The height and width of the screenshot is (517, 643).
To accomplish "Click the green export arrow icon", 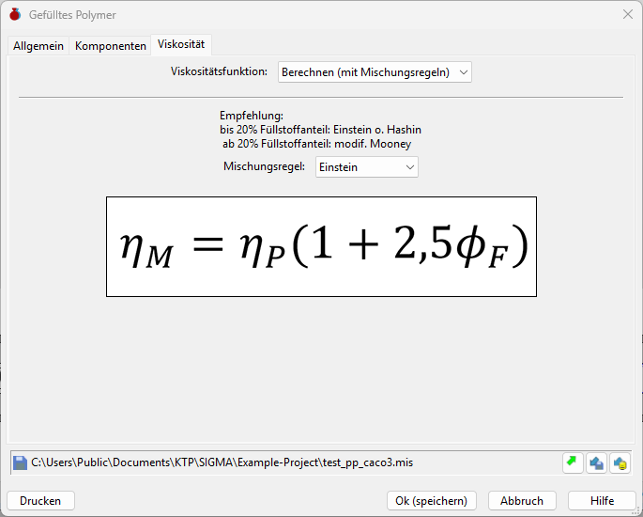I will coord(573,462).
